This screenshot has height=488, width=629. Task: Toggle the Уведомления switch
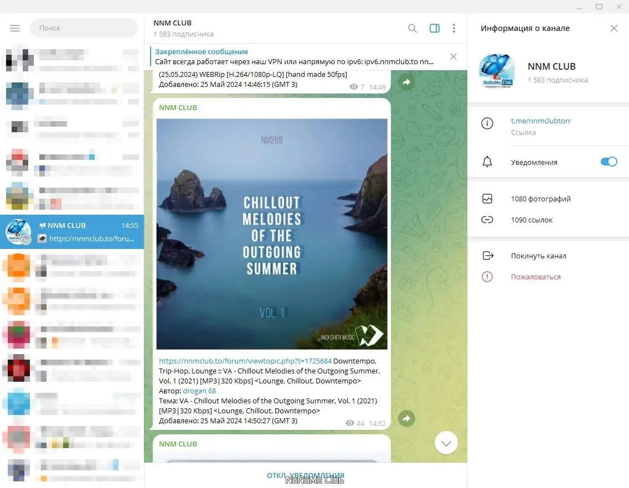coord(609,162)
